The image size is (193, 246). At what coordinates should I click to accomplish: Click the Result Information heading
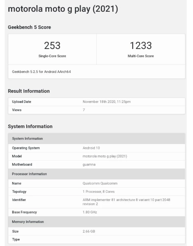(29, 91)
